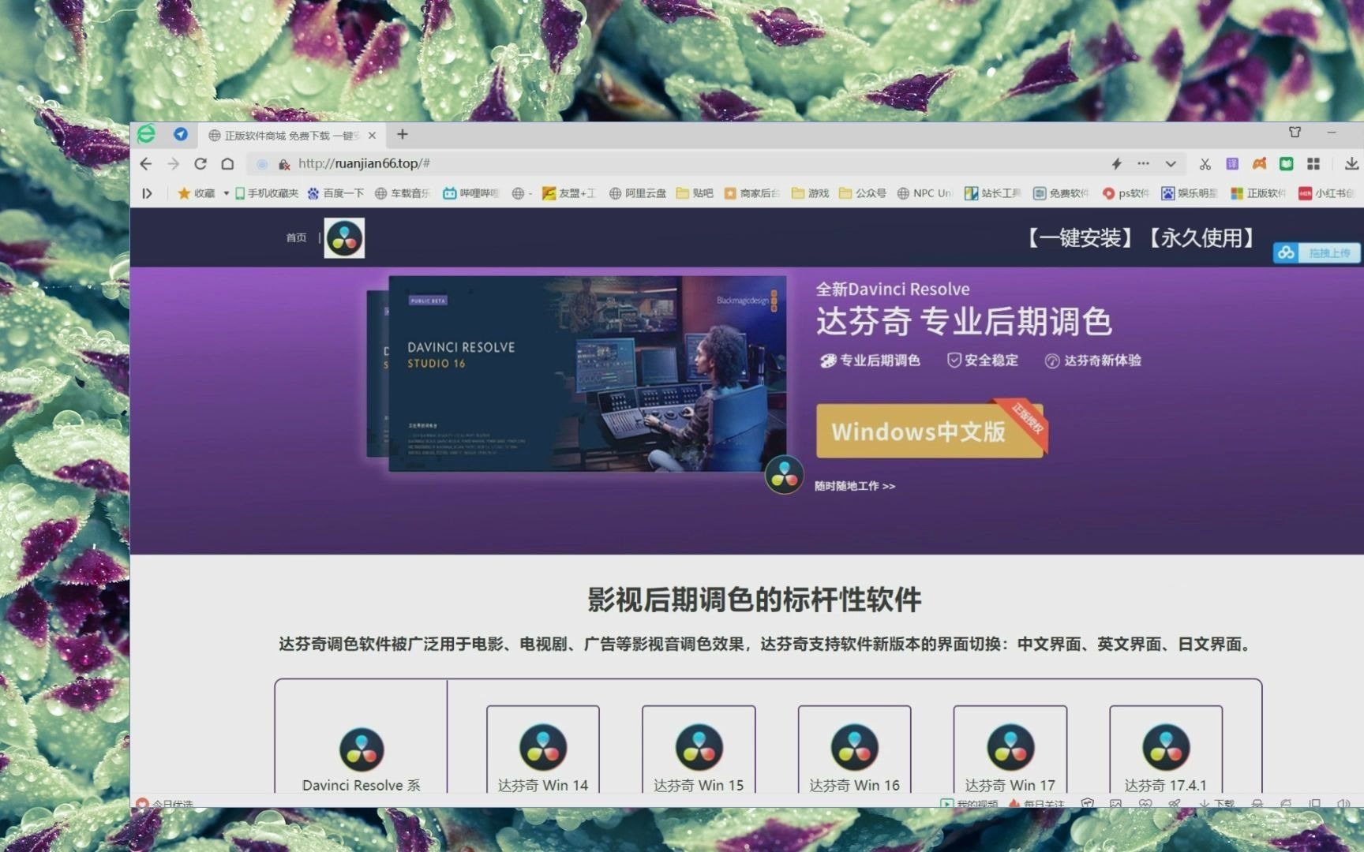Open the orange game controller extension
The image size is (1364, 852).
coord(1259,164)
